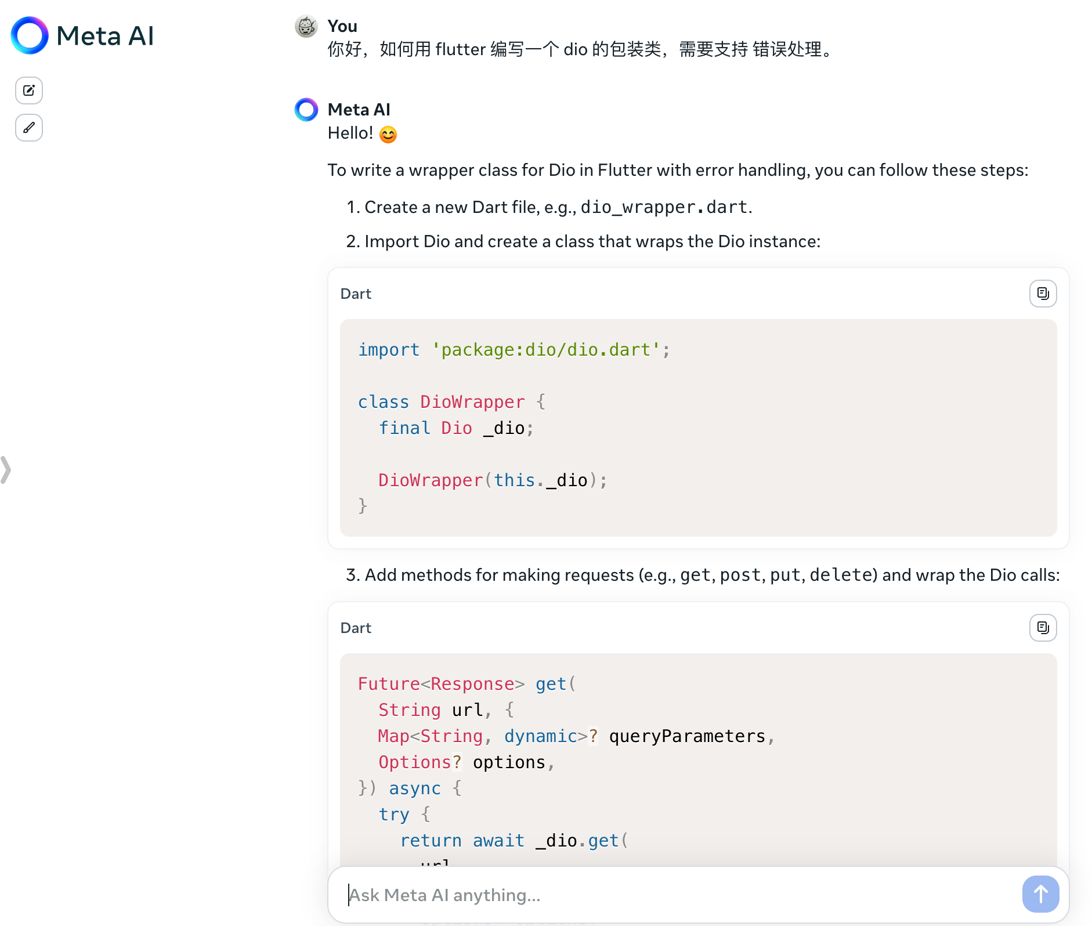Click the 'Options? options,' code line

467,762
